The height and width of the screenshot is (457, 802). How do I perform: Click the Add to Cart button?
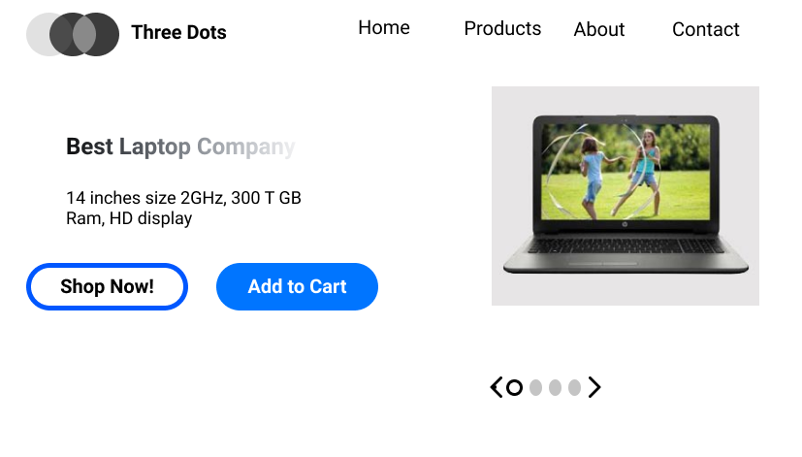pyautogui.click(x=297, y=286)
